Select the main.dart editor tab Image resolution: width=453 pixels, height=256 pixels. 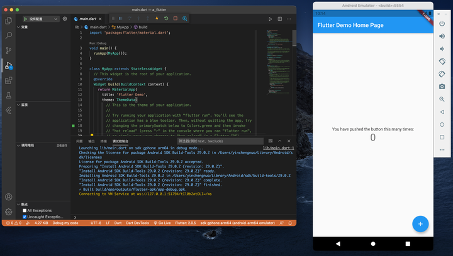[x=88, y=19]
